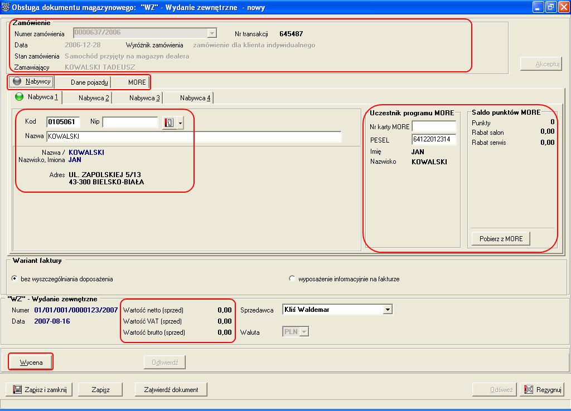Click into the PESEL field
571x411 pixels.
[434, 139]
